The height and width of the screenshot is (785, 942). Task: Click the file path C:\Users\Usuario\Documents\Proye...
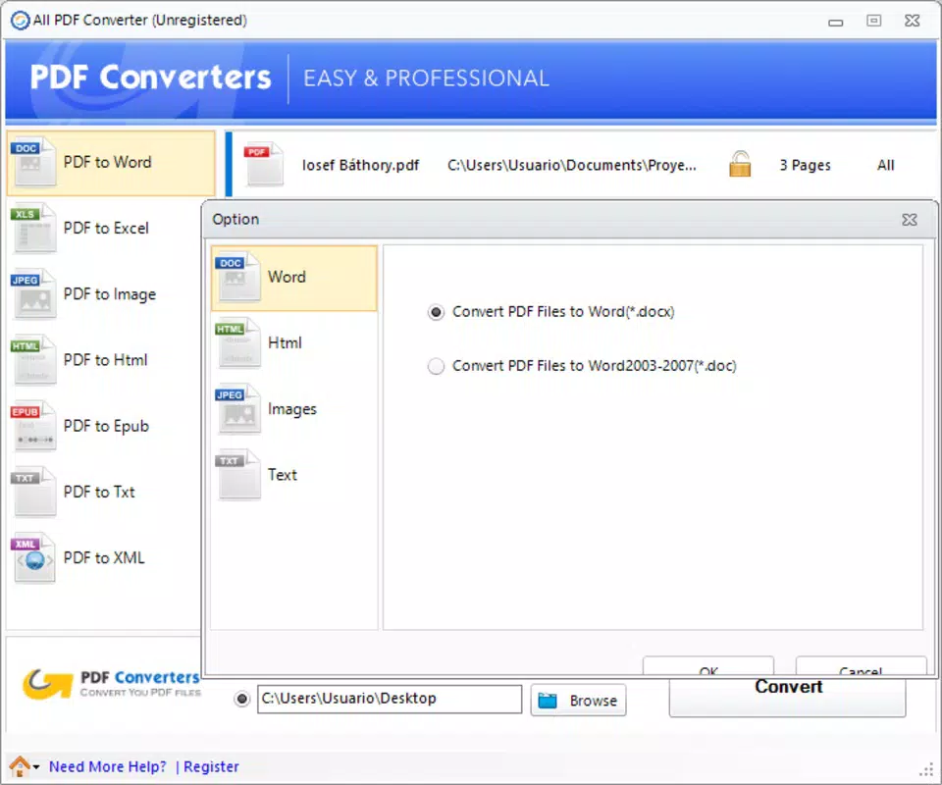pyautogui.click(x=572, y=165)
